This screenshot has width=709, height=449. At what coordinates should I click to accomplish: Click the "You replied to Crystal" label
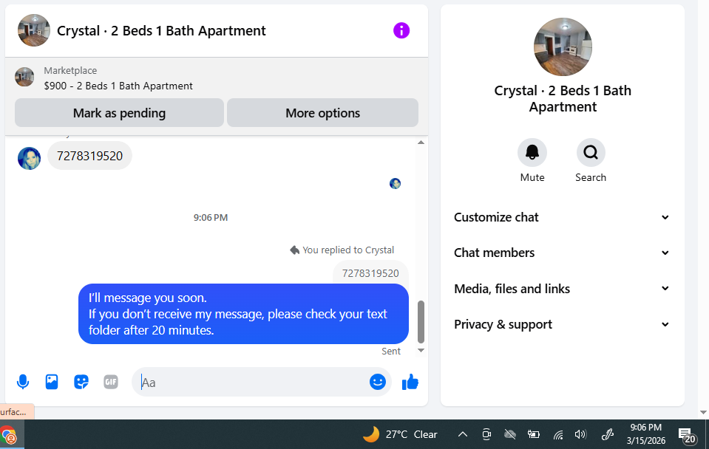[x=342, y=250]
